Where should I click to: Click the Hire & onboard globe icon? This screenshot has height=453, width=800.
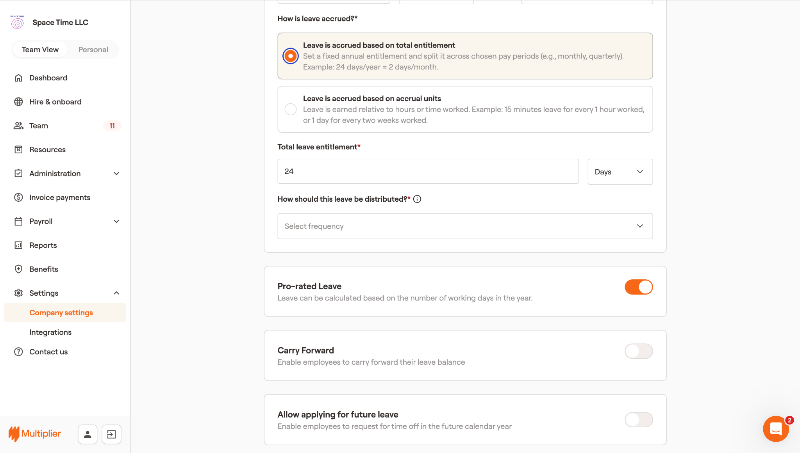coord(18,102)
